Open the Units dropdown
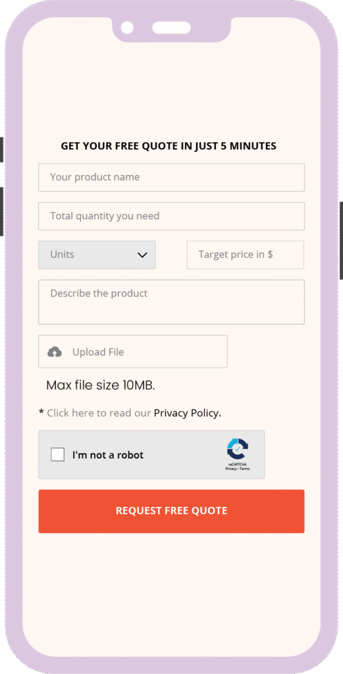 coord(97,255)
